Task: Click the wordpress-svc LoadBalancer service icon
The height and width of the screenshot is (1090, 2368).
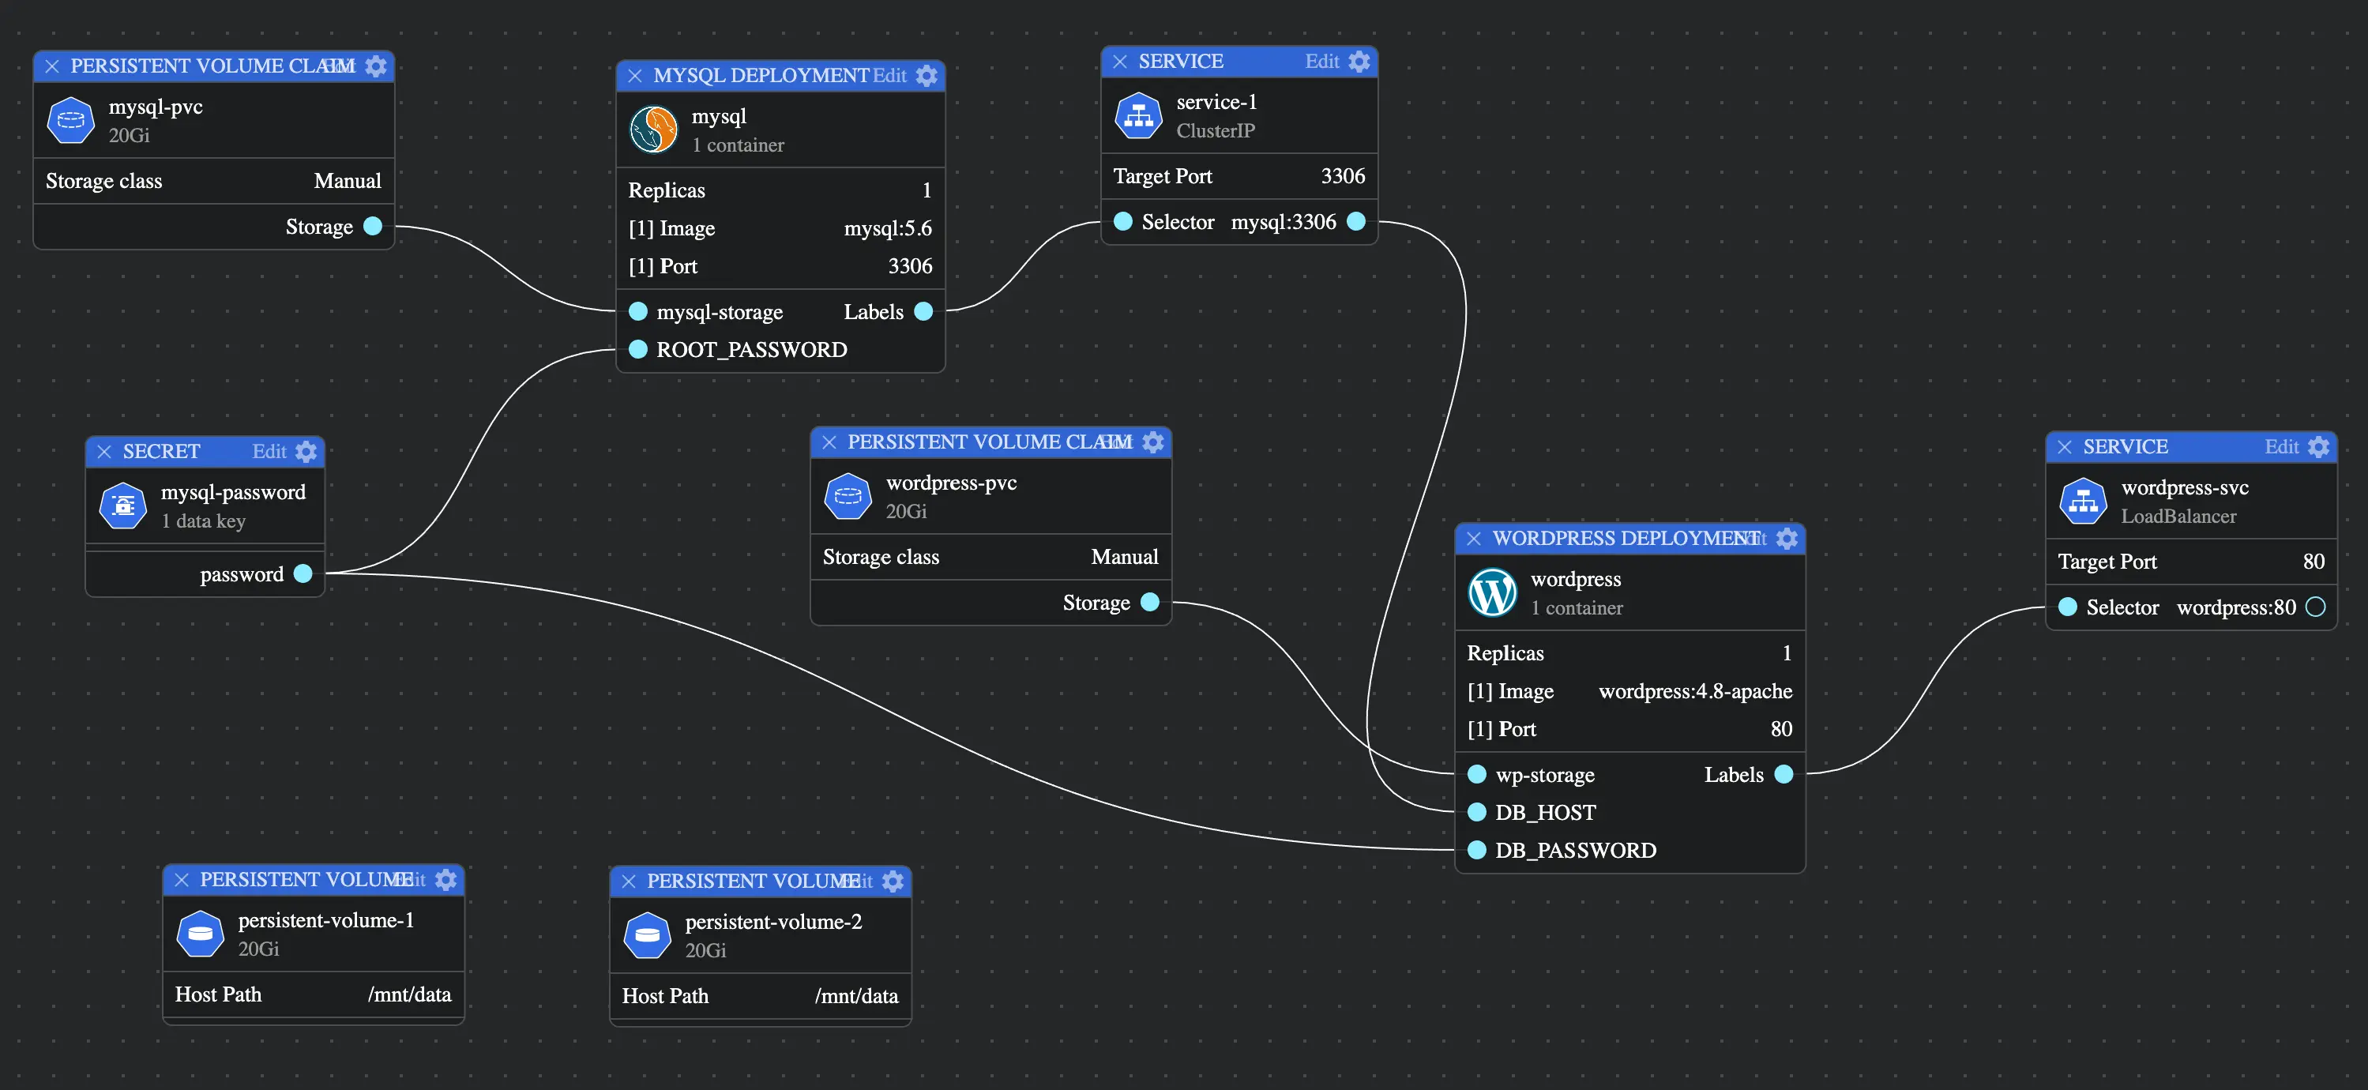Action: 2082,501
